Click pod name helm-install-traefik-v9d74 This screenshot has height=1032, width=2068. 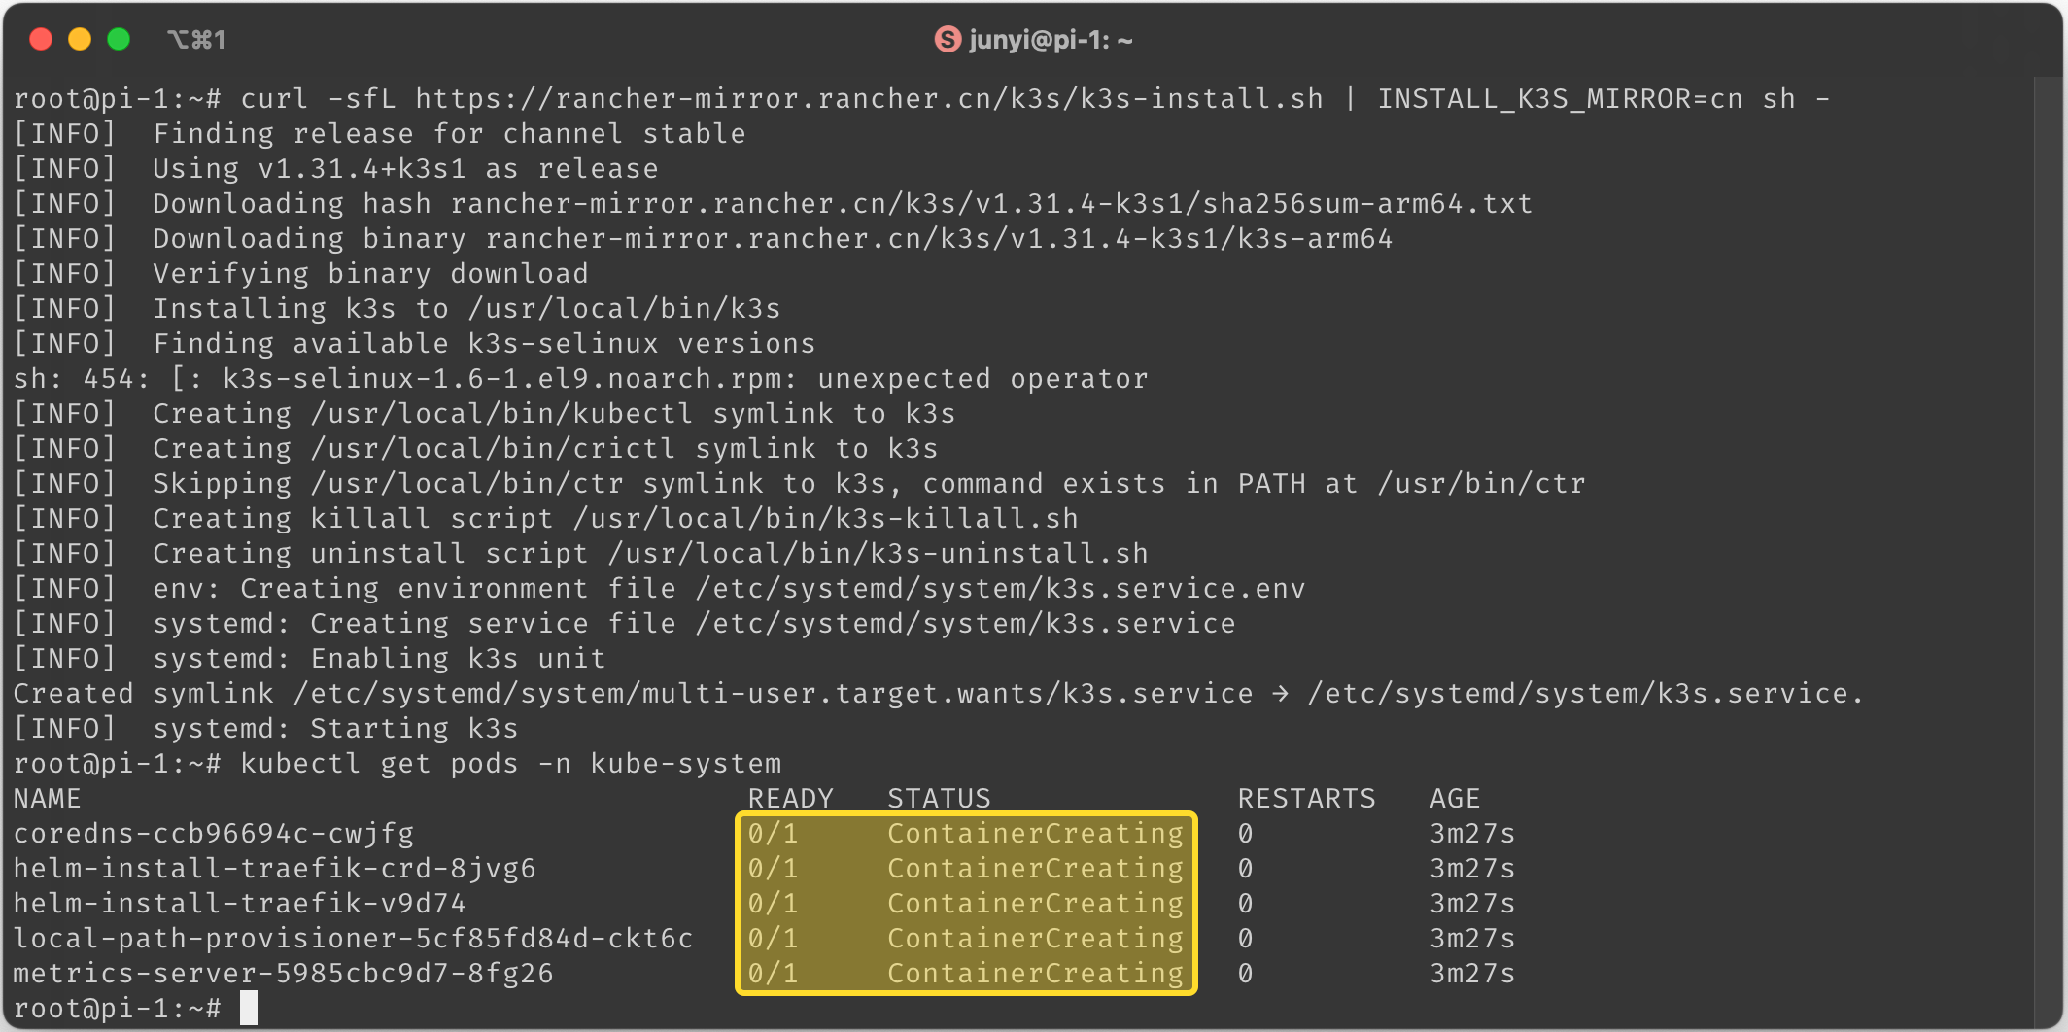click(x=240, y=904)
